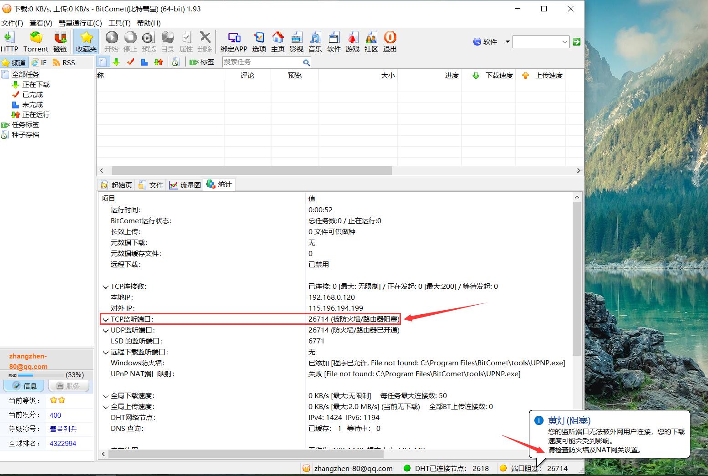708x476 pixels.
Task: Switch to the 频道 sidebar tab
Action: click(x=14, y=62)
